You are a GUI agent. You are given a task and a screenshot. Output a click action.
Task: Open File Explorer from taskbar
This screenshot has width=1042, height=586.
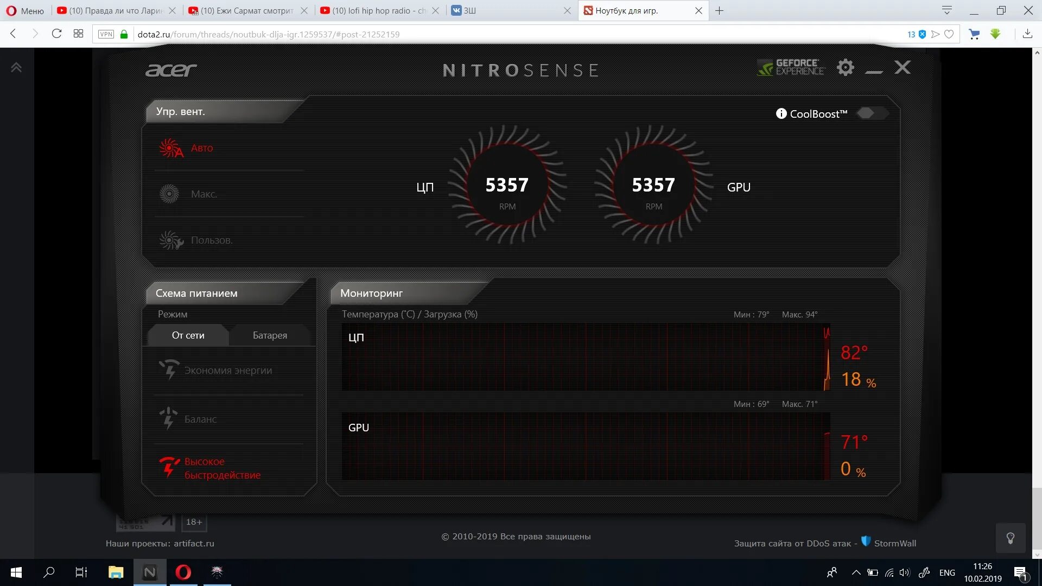(x=116, y=572)
